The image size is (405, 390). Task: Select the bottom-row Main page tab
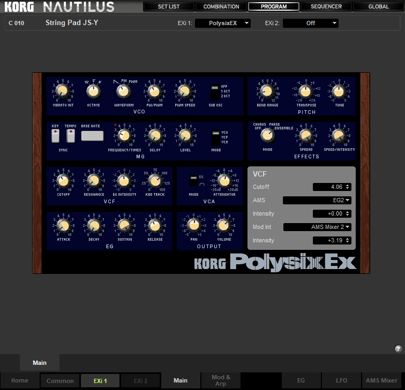click(181, 380)
